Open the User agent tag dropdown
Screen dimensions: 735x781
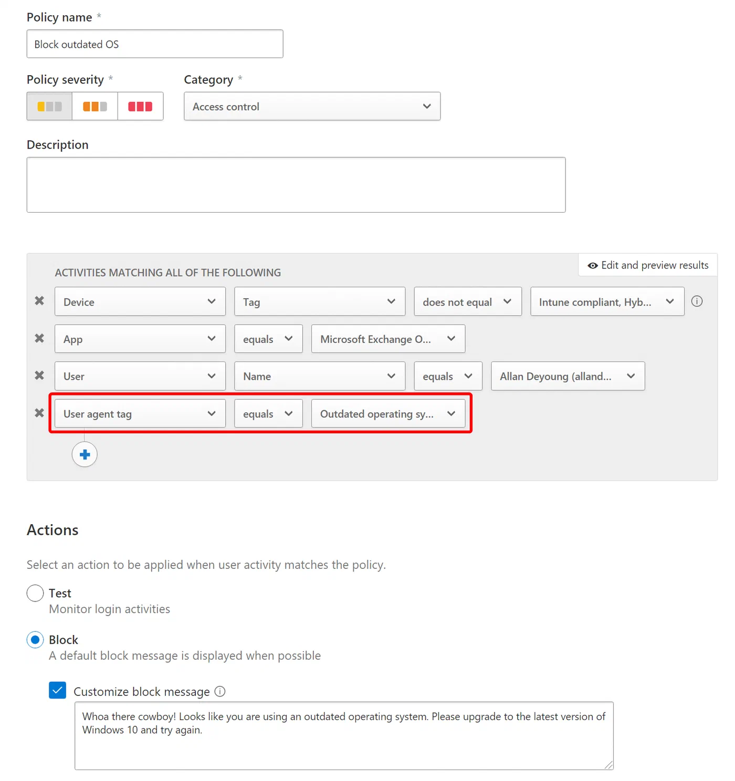coord(140,413)
